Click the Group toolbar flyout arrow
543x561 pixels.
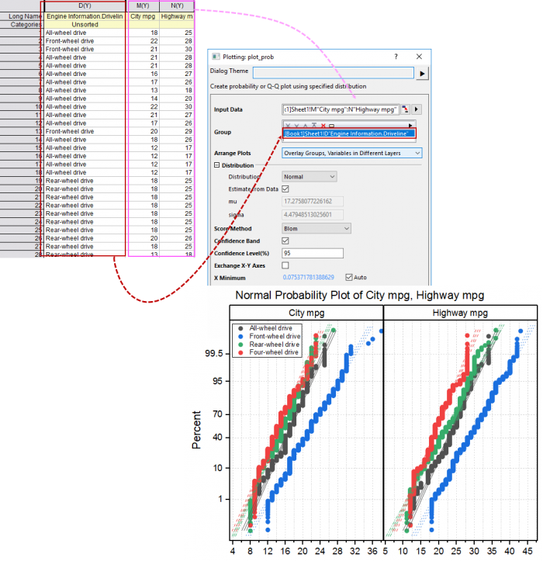click(410, 125)
